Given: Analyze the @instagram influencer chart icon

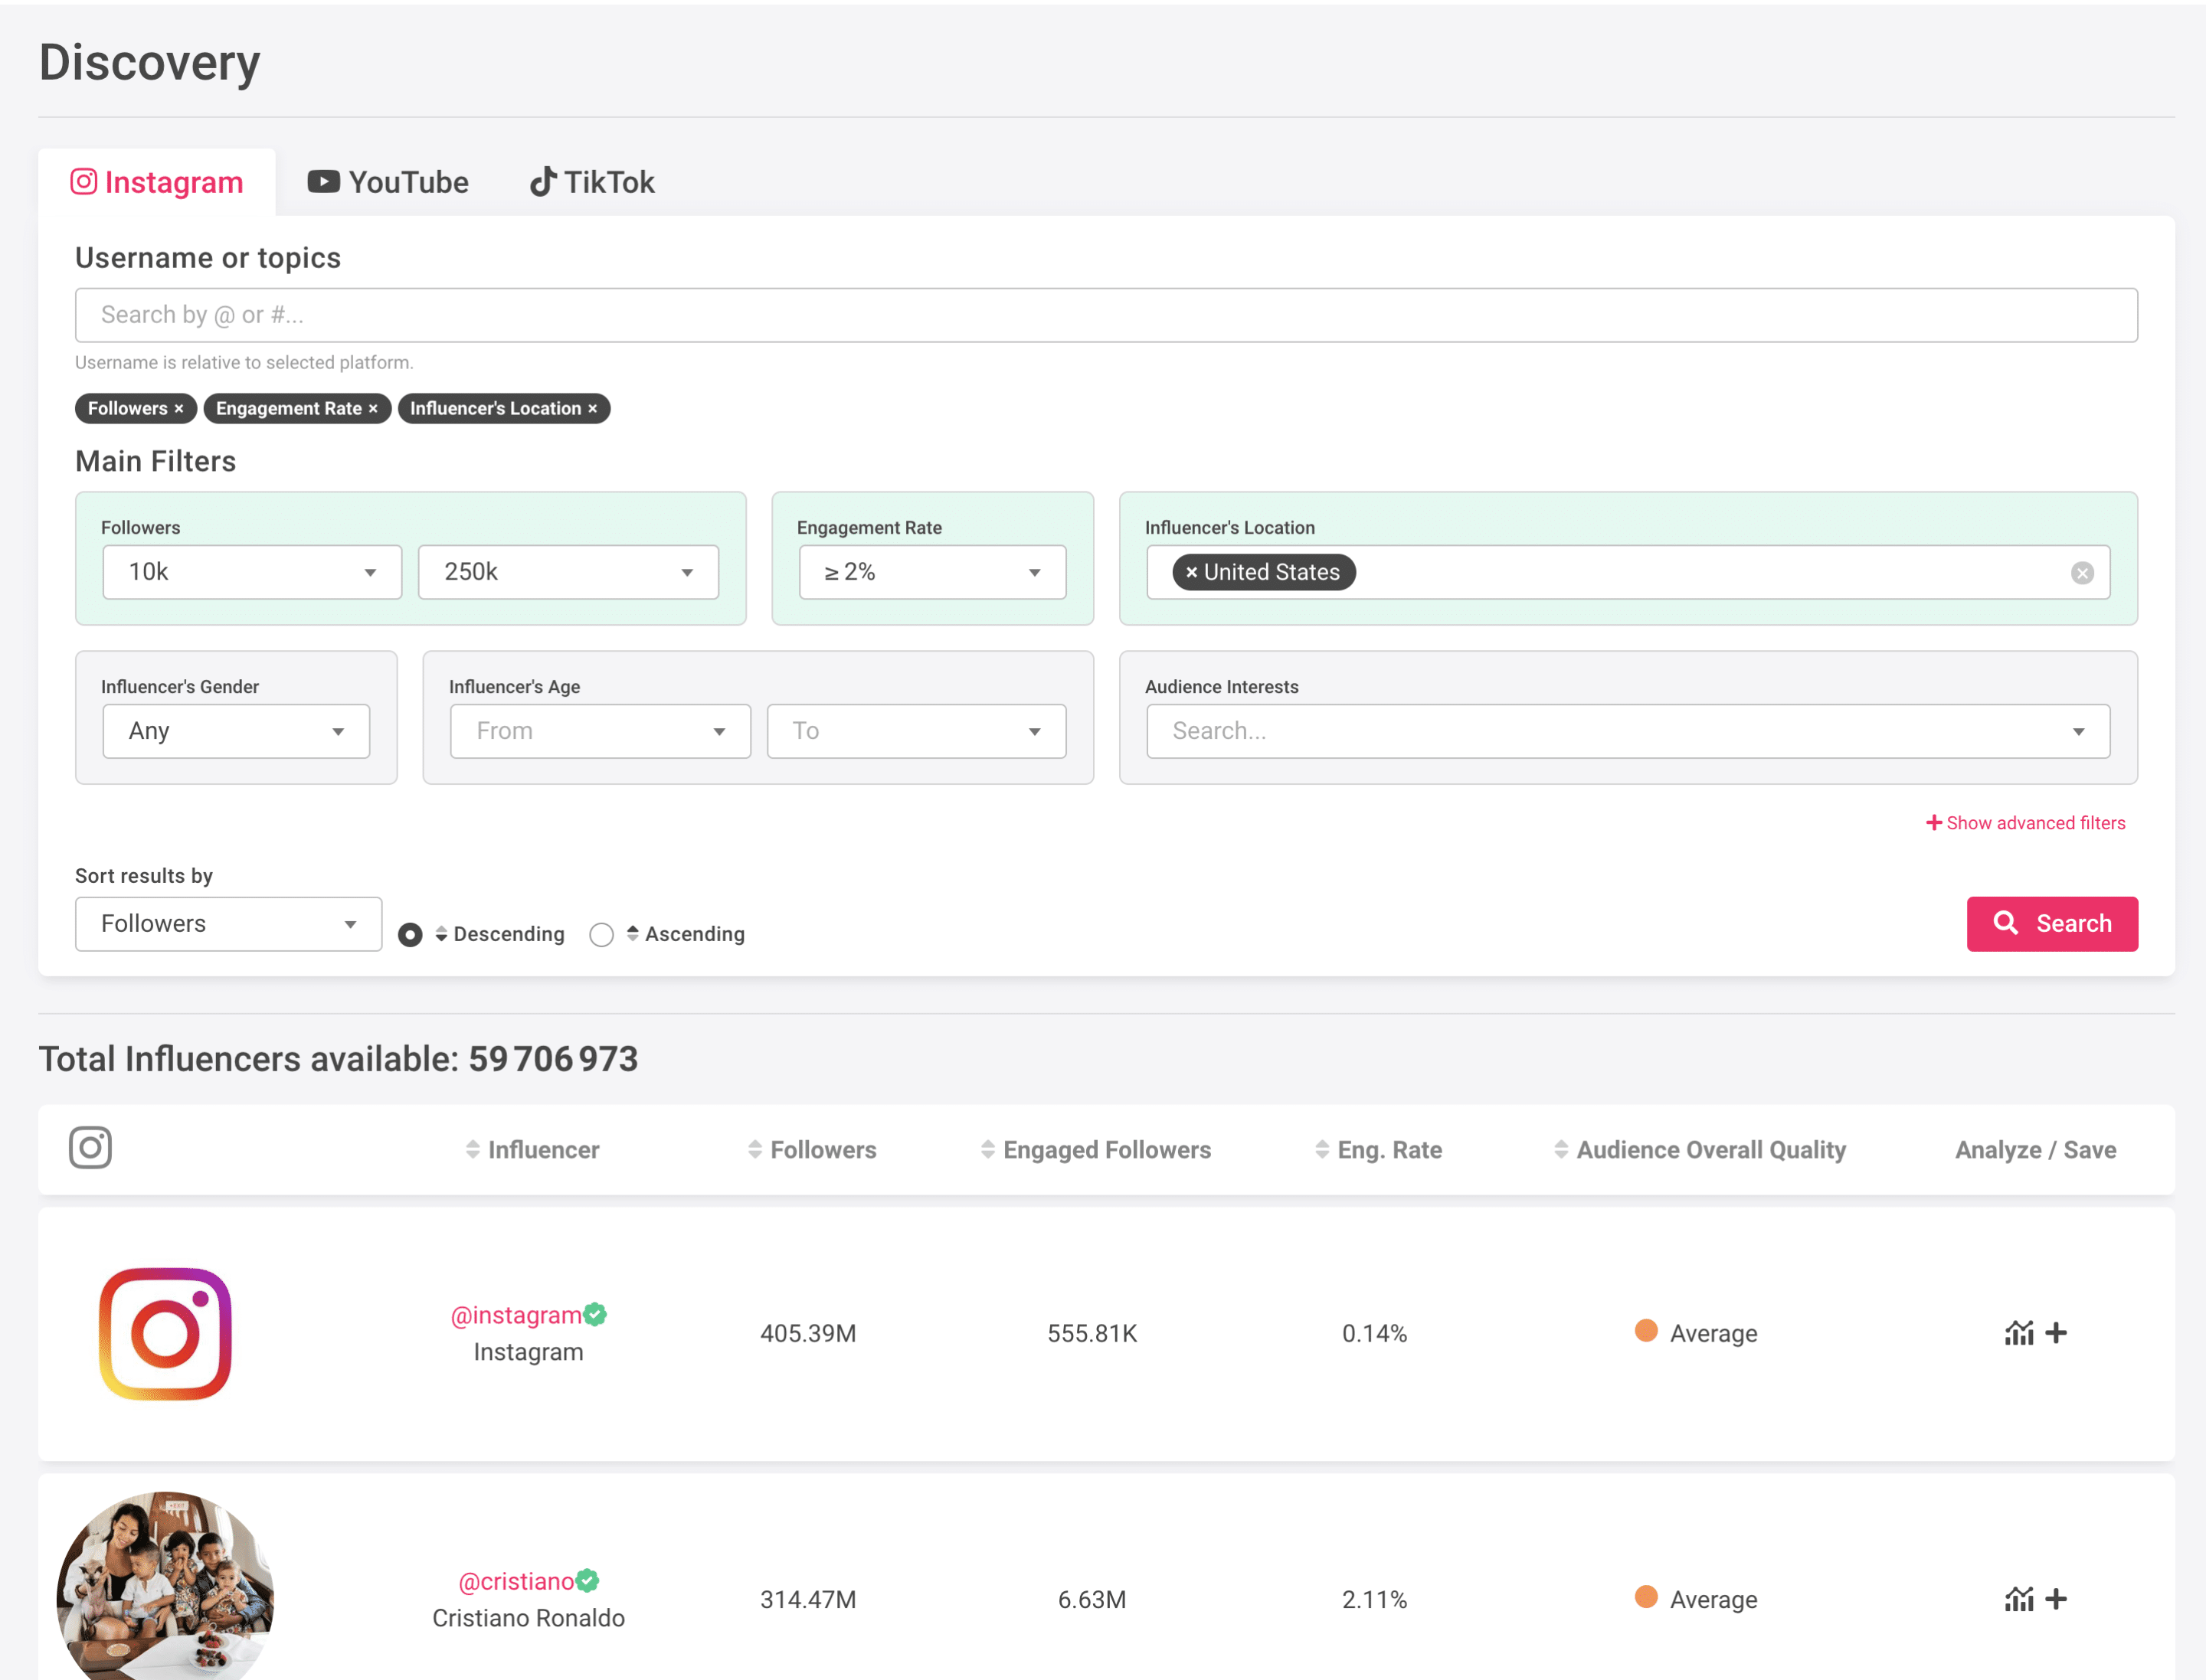Looking at the screenshot, I should click(x=2019, y=1333).
